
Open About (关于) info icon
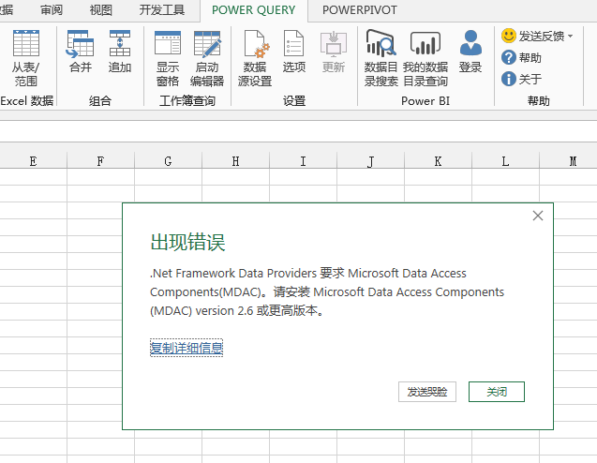coord(521,79)
